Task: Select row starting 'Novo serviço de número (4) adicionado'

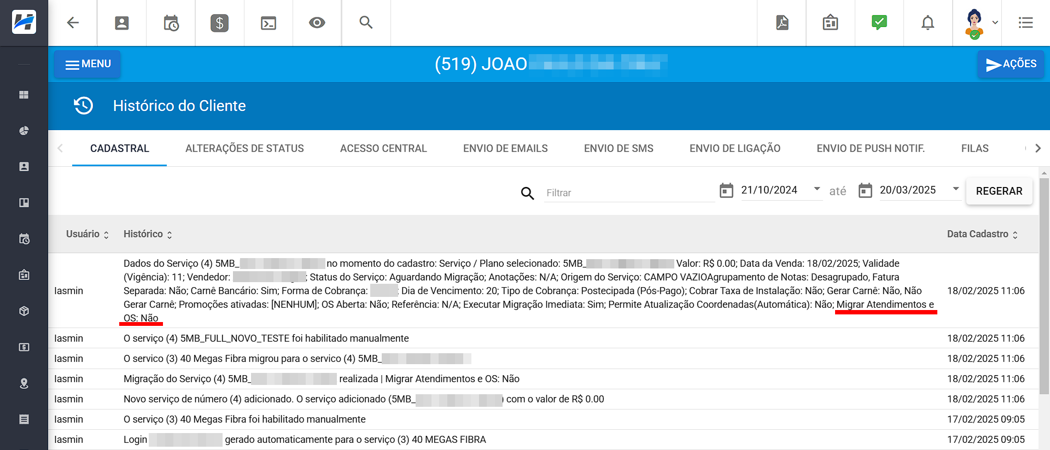Action: (543, 399)
